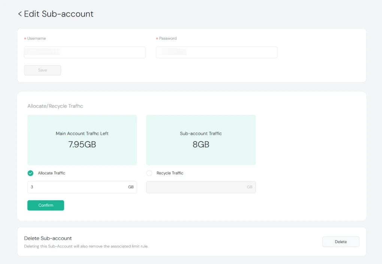
Task: Focus the Password input field
Action: coord(216,52)
